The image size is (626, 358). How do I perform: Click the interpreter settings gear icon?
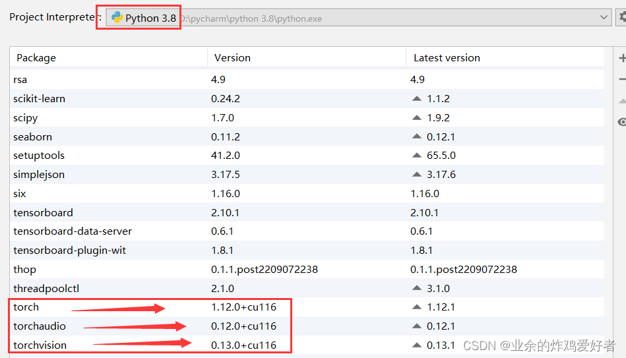coord(623,16)
